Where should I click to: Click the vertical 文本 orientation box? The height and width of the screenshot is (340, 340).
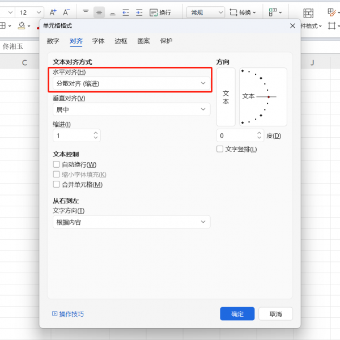pyautogui.click(x=226, y=97)
